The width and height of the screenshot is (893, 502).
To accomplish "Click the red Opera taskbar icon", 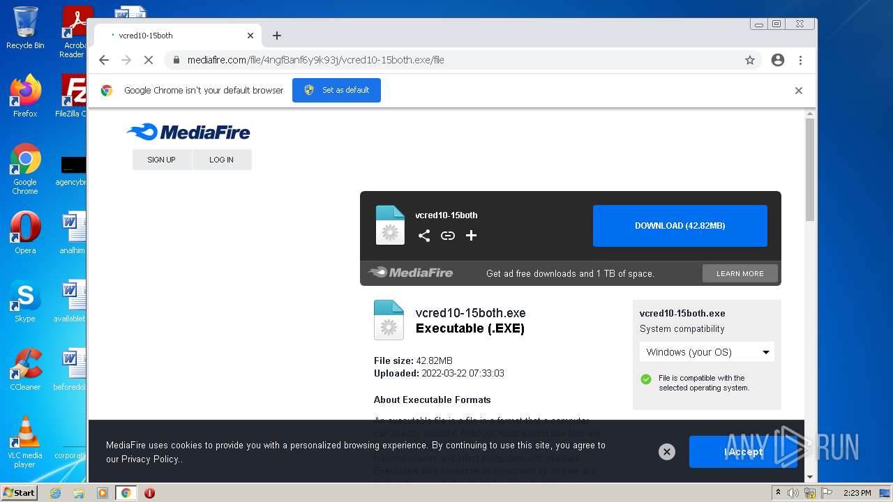I will point(149,493).
